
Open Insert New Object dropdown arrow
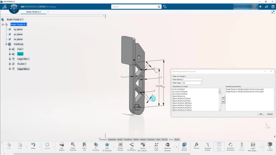[x=259, y=147]
